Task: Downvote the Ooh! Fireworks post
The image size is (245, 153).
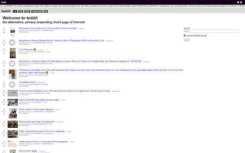Action: click(x=4, y=54)
